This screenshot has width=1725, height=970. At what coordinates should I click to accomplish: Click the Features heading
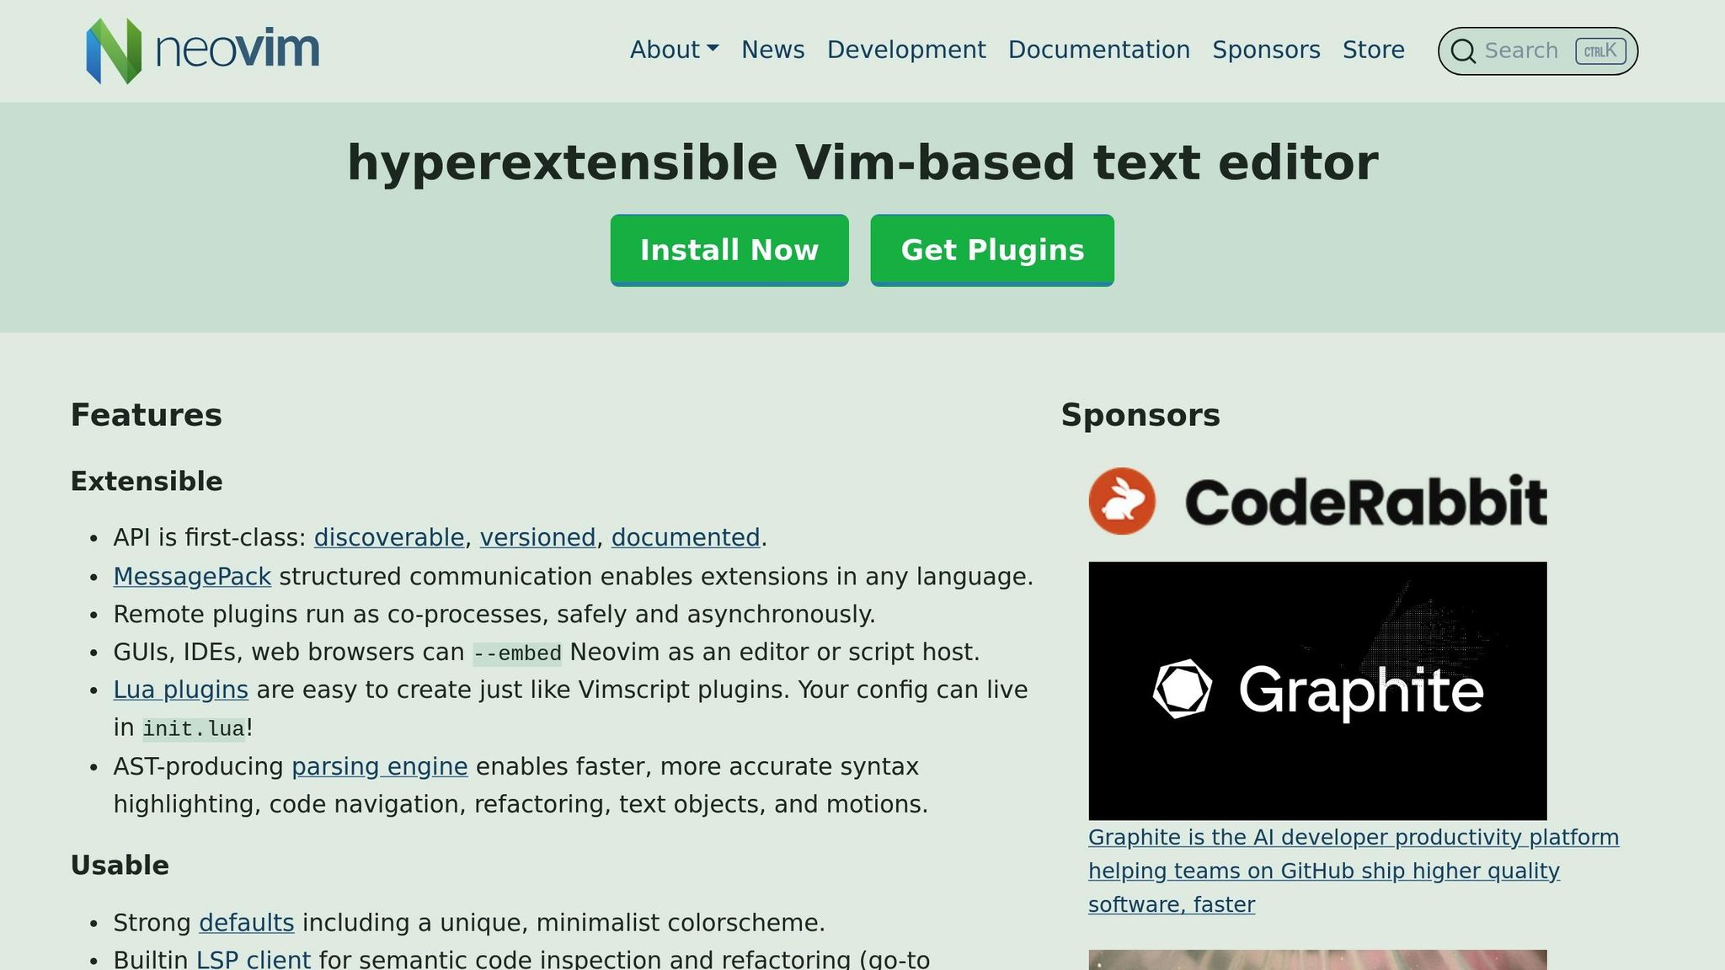pyautogui.click(x=147, y=415)
